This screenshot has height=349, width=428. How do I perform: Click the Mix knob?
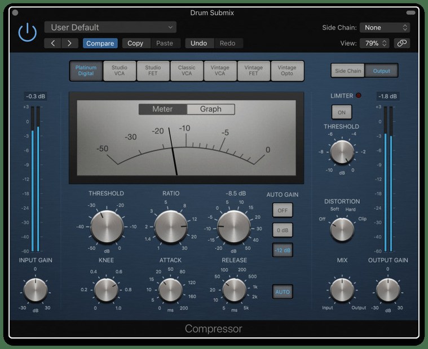(342, 290)
